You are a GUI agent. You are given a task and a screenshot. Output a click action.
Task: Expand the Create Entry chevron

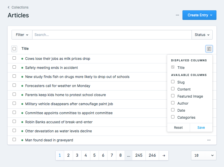pos(211,15)
